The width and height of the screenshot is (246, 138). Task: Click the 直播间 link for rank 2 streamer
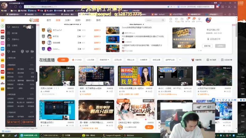coord(97,36)
